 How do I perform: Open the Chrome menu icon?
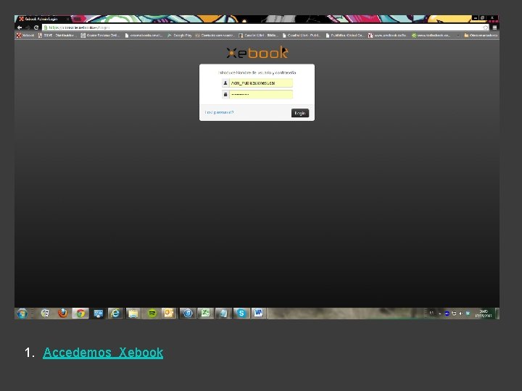[494, 28]
